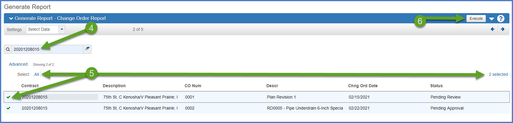The image size is (513, 123).
Task: Click the 2 selected link
Action: [x=498, y=74]
